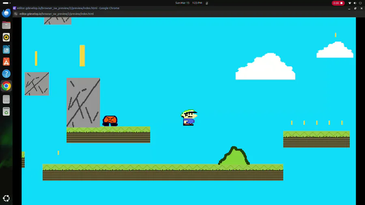Screen dimensions: 365x205
Task: Launch Rhythmbox music player from dock
Action: click(6, 37)
